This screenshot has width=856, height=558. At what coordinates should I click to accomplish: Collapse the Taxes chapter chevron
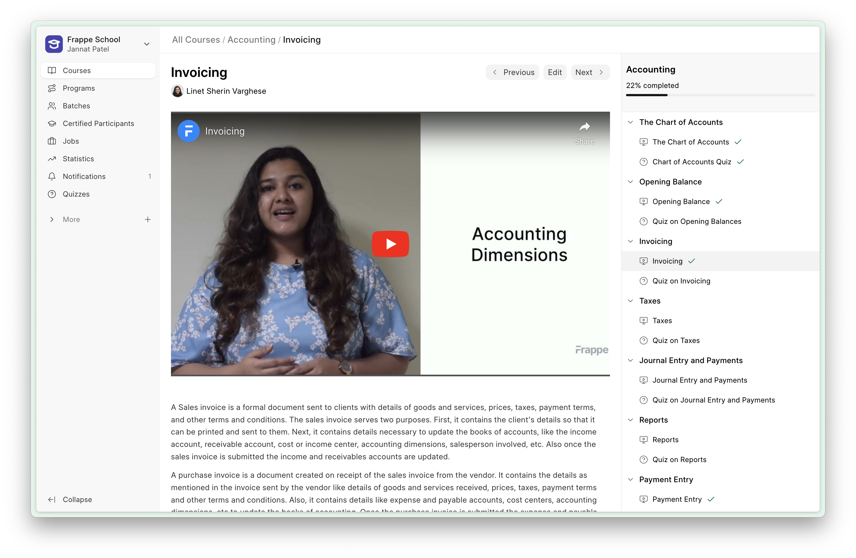point(630,301)
